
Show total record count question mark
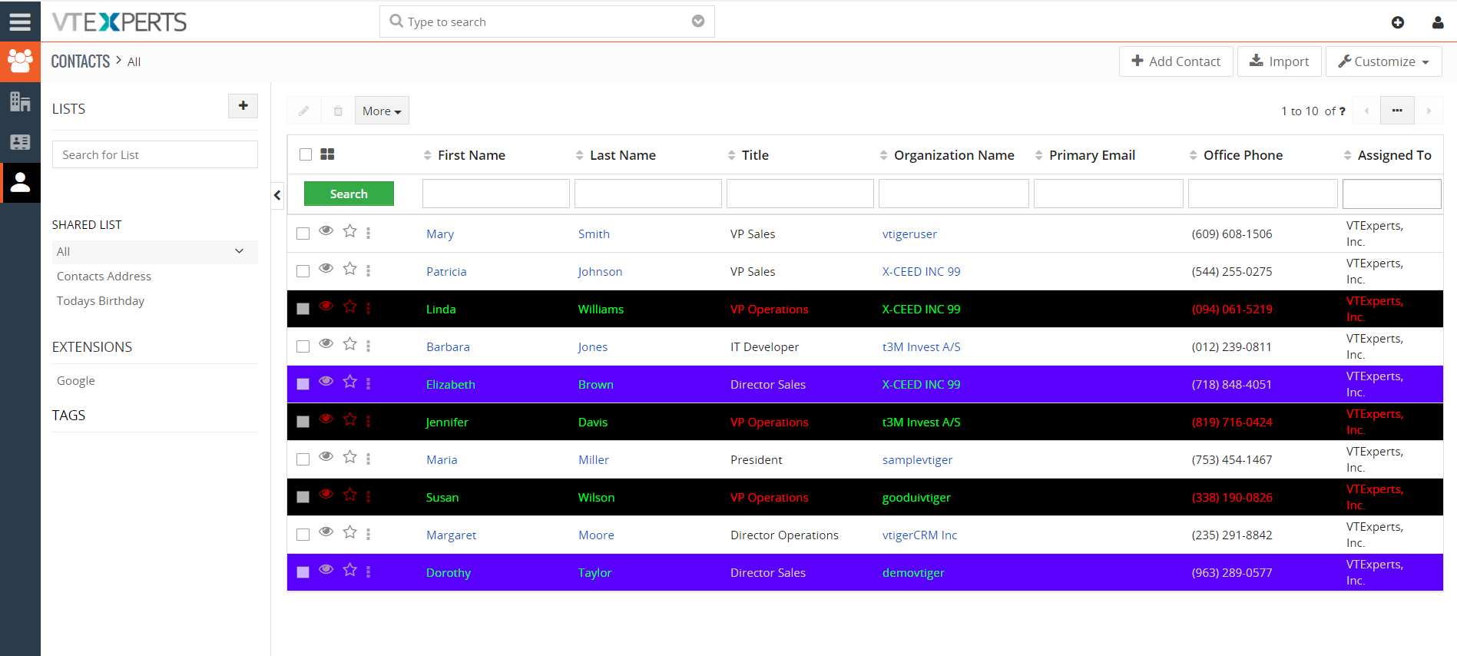tap(1342, 111)
